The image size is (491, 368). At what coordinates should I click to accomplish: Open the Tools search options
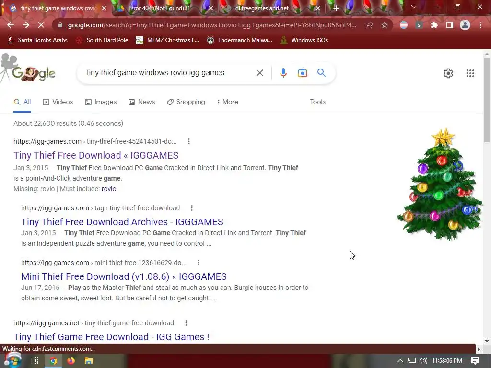317,102
